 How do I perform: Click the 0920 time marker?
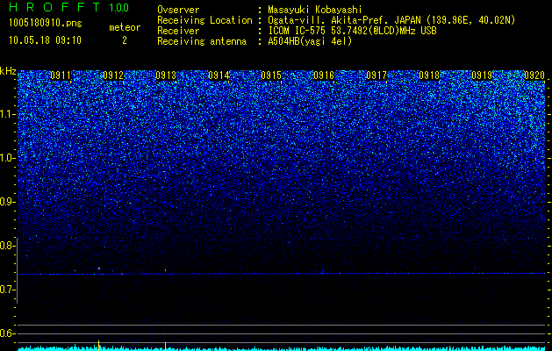(x=534, y=75)
